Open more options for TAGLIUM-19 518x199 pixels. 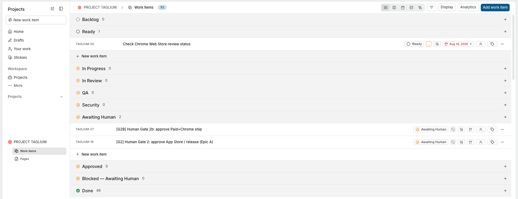(502, 142)
